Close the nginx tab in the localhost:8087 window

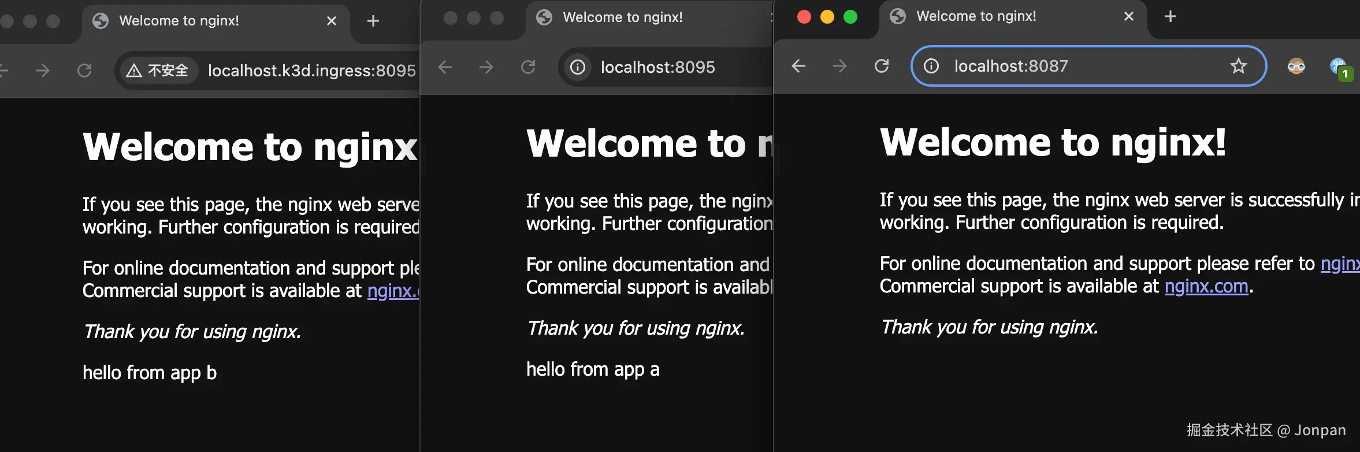point(1128,16)
